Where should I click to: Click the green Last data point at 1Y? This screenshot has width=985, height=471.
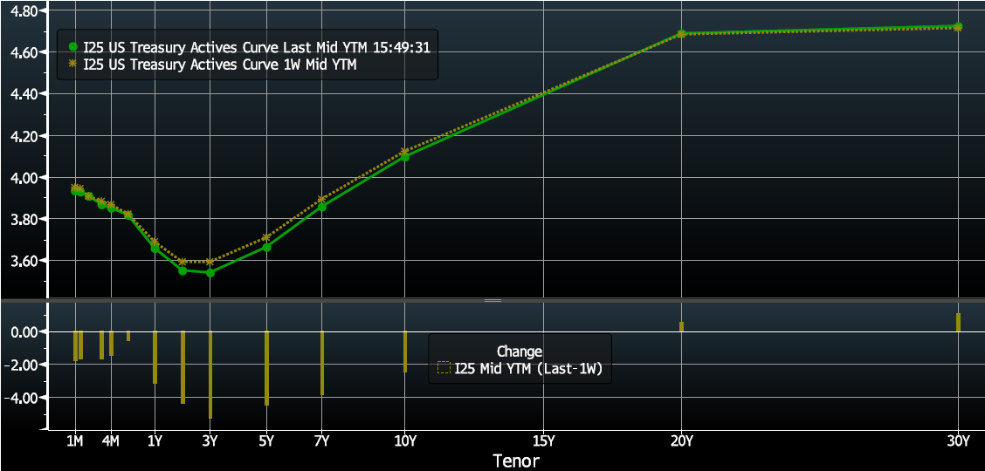pos(155,249)
